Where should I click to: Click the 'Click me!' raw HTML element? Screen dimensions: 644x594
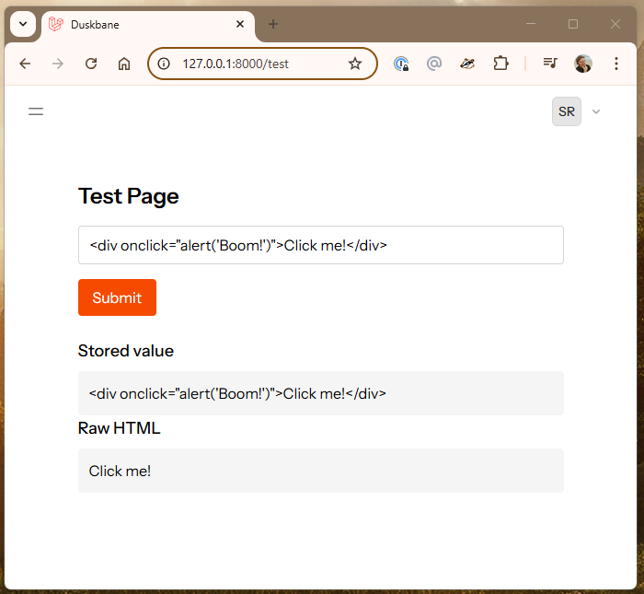pyautogui.click(x=120, y=472)
